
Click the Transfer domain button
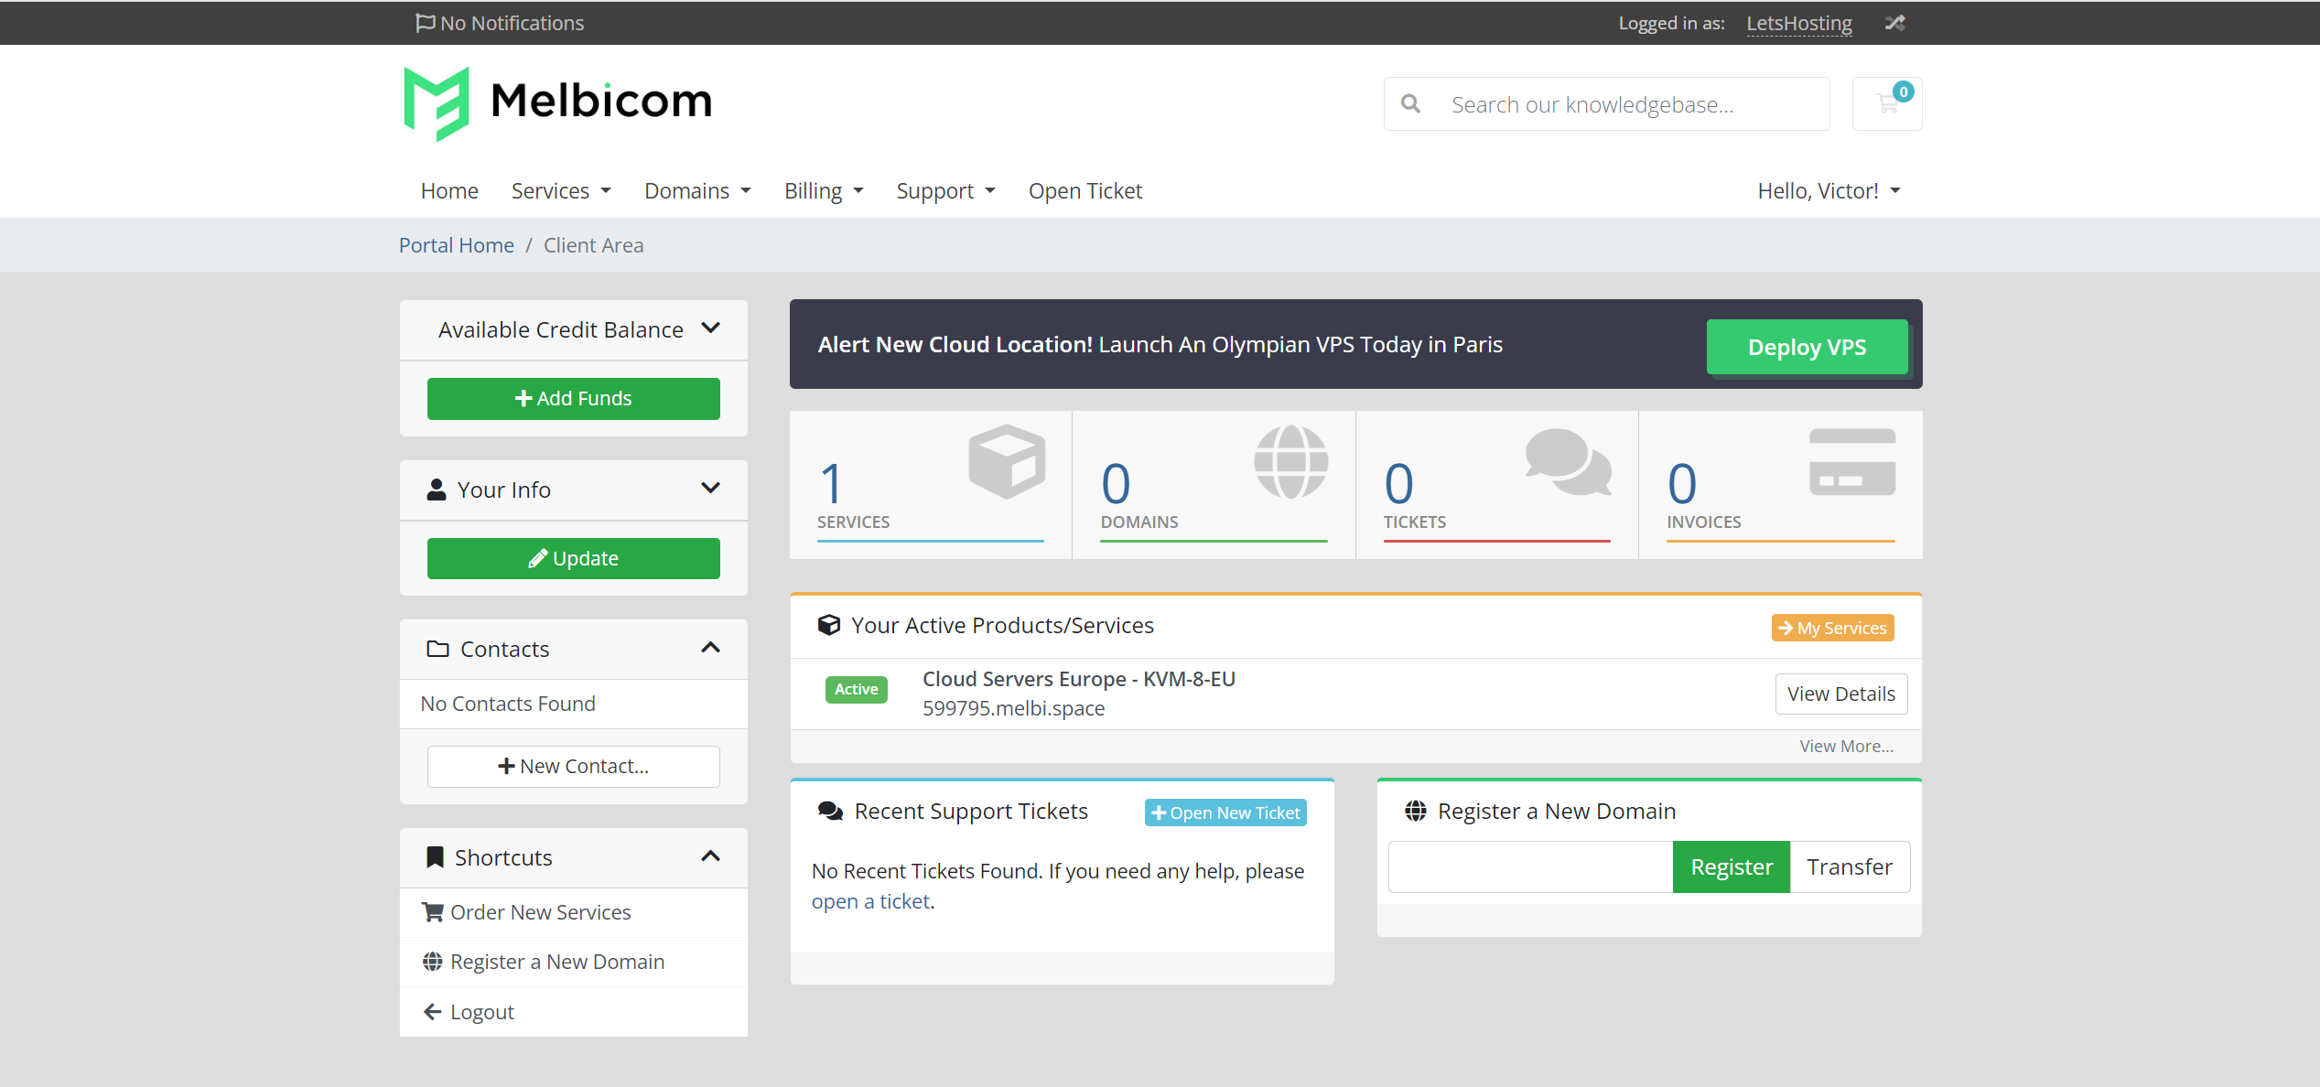click(x=1850, y=866)
